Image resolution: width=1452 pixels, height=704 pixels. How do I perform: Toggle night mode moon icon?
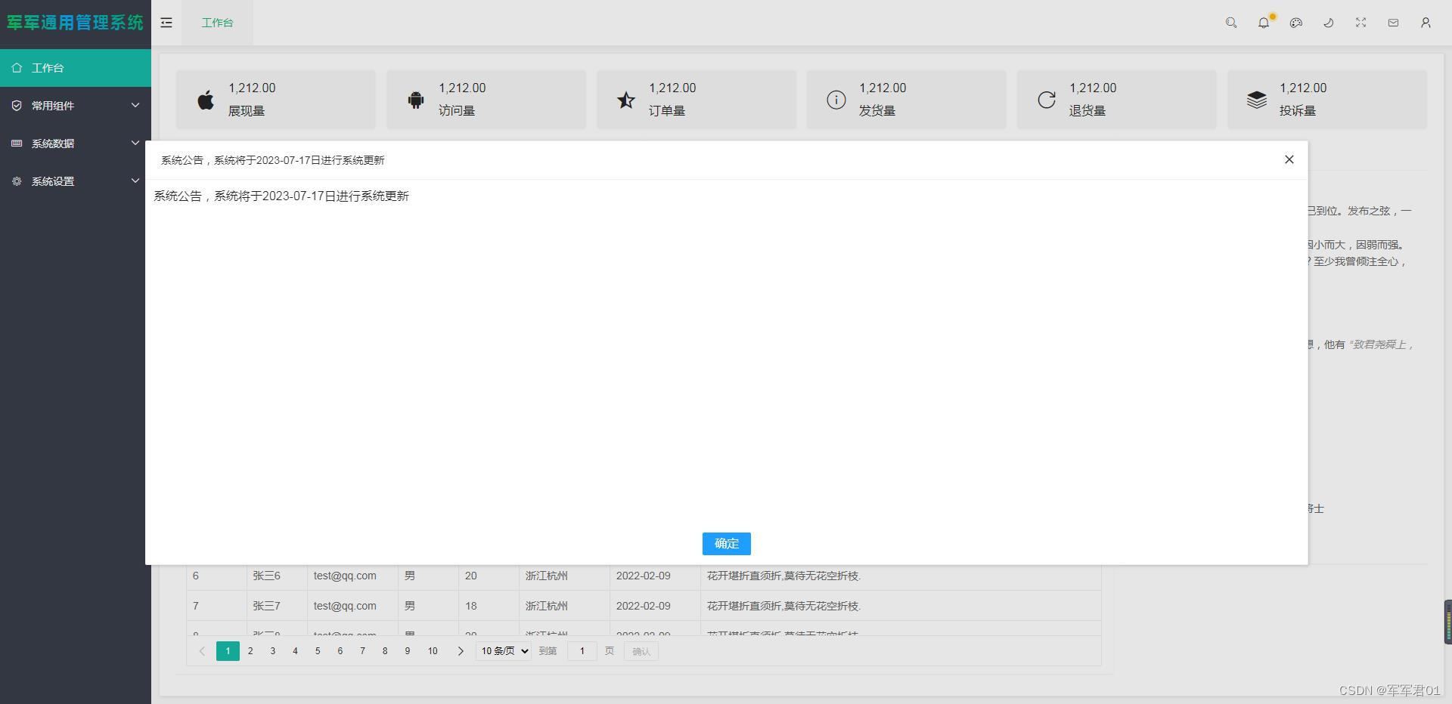coord(1329,23)
